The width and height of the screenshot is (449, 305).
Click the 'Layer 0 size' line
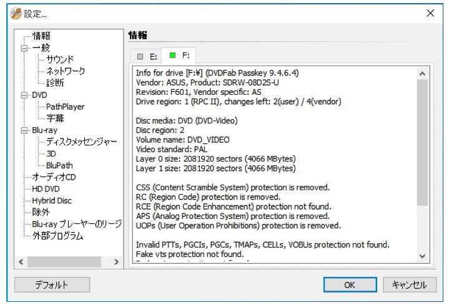click(215, 159)
